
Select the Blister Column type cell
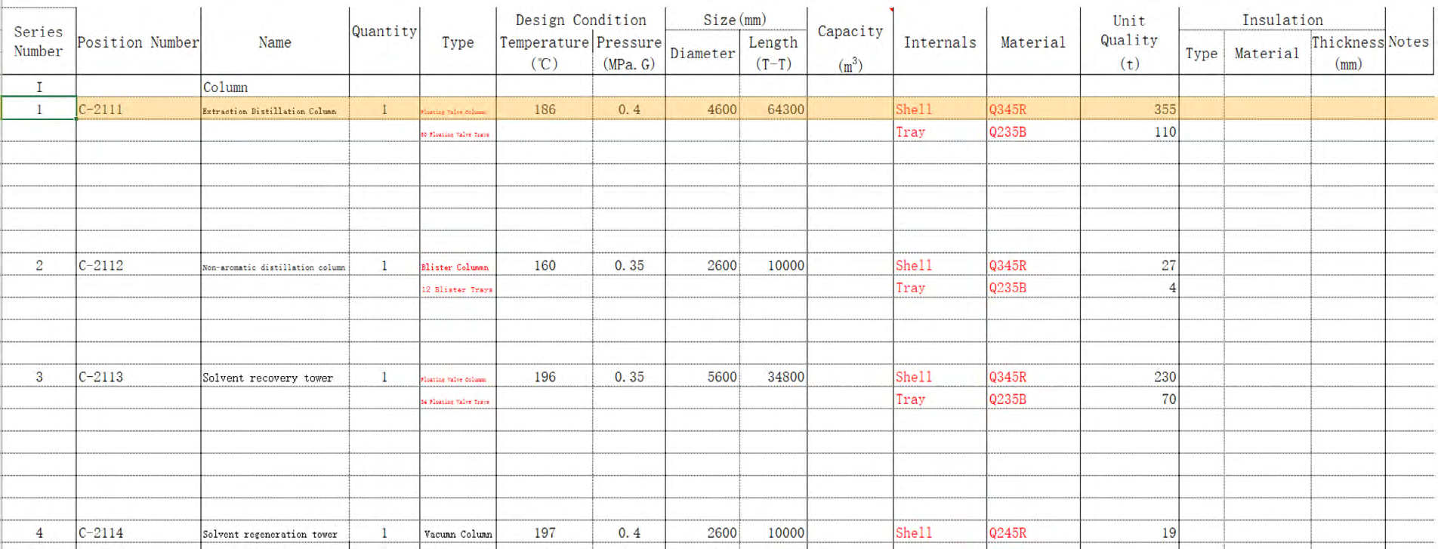(x=458, y=265)
